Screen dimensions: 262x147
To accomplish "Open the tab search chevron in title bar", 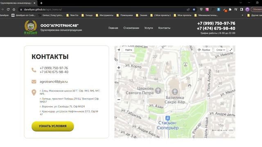I will tap(241, 3).
